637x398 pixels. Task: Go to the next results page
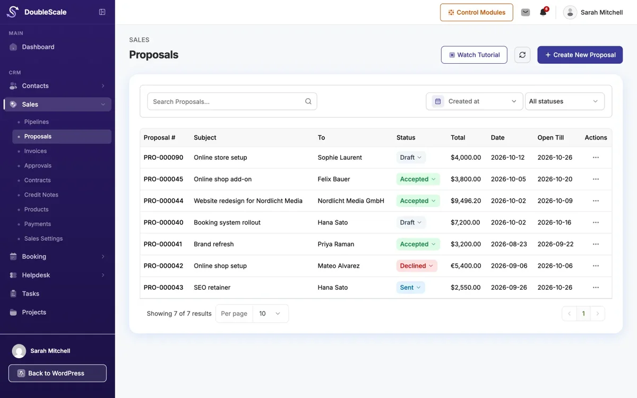598,314
